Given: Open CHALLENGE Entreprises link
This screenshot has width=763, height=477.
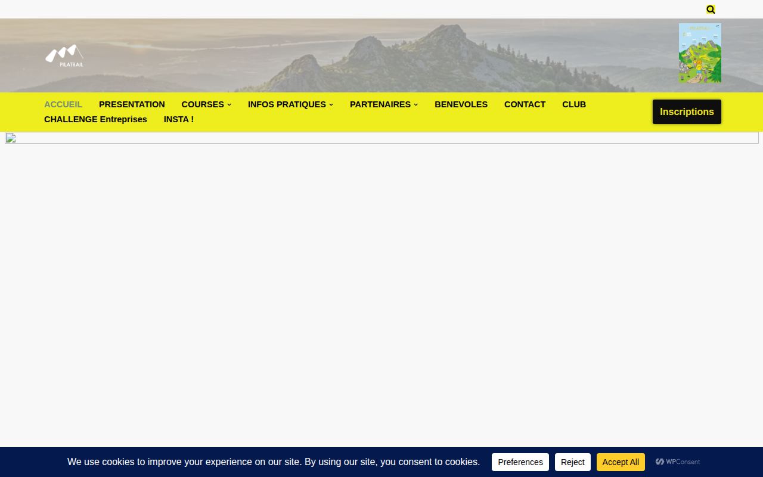Looking at the screenshot, I should (95, 119).
